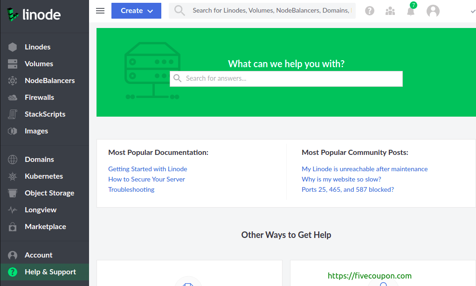The image size is (476, 286).
Task: Focus the Search for answers field
Action: click(286, 79)
